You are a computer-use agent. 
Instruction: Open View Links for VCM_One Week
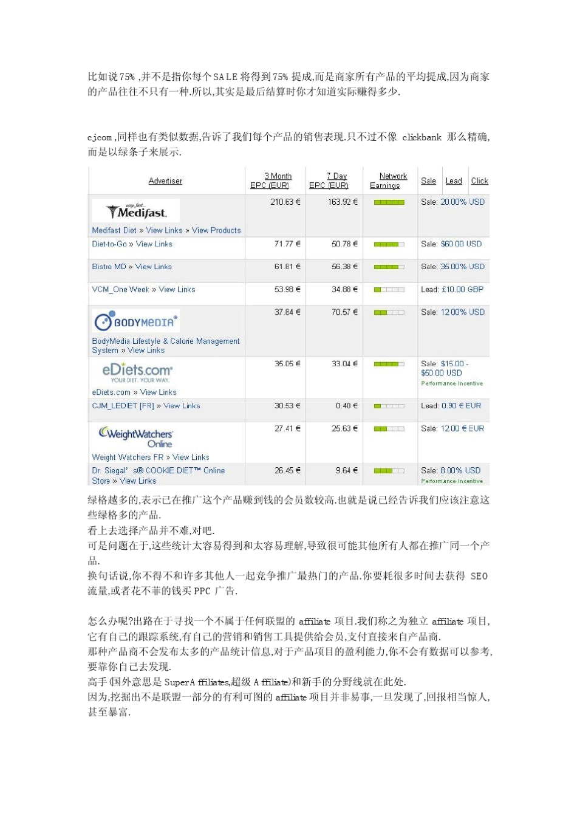coord(177,290)
